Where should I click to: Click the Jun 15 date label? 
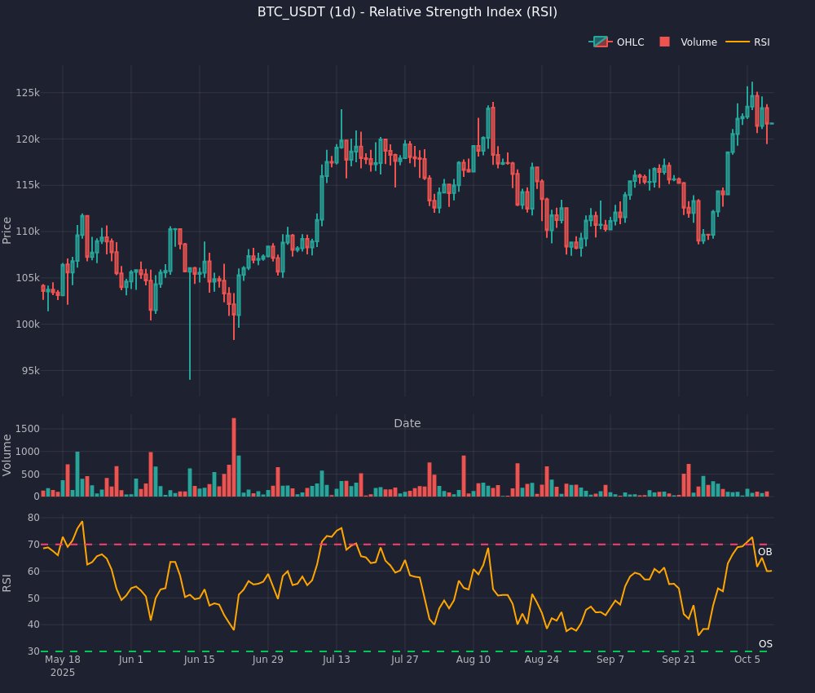point(199,660)
